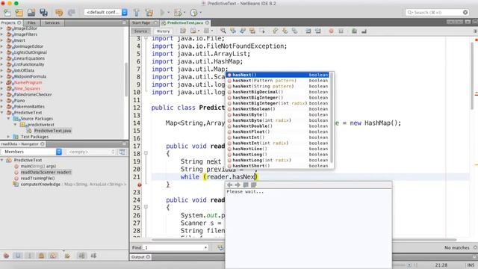Open the empty filter combo box in the Navigator
This screenshot has width=478, height=269.
tap(91, 152)
